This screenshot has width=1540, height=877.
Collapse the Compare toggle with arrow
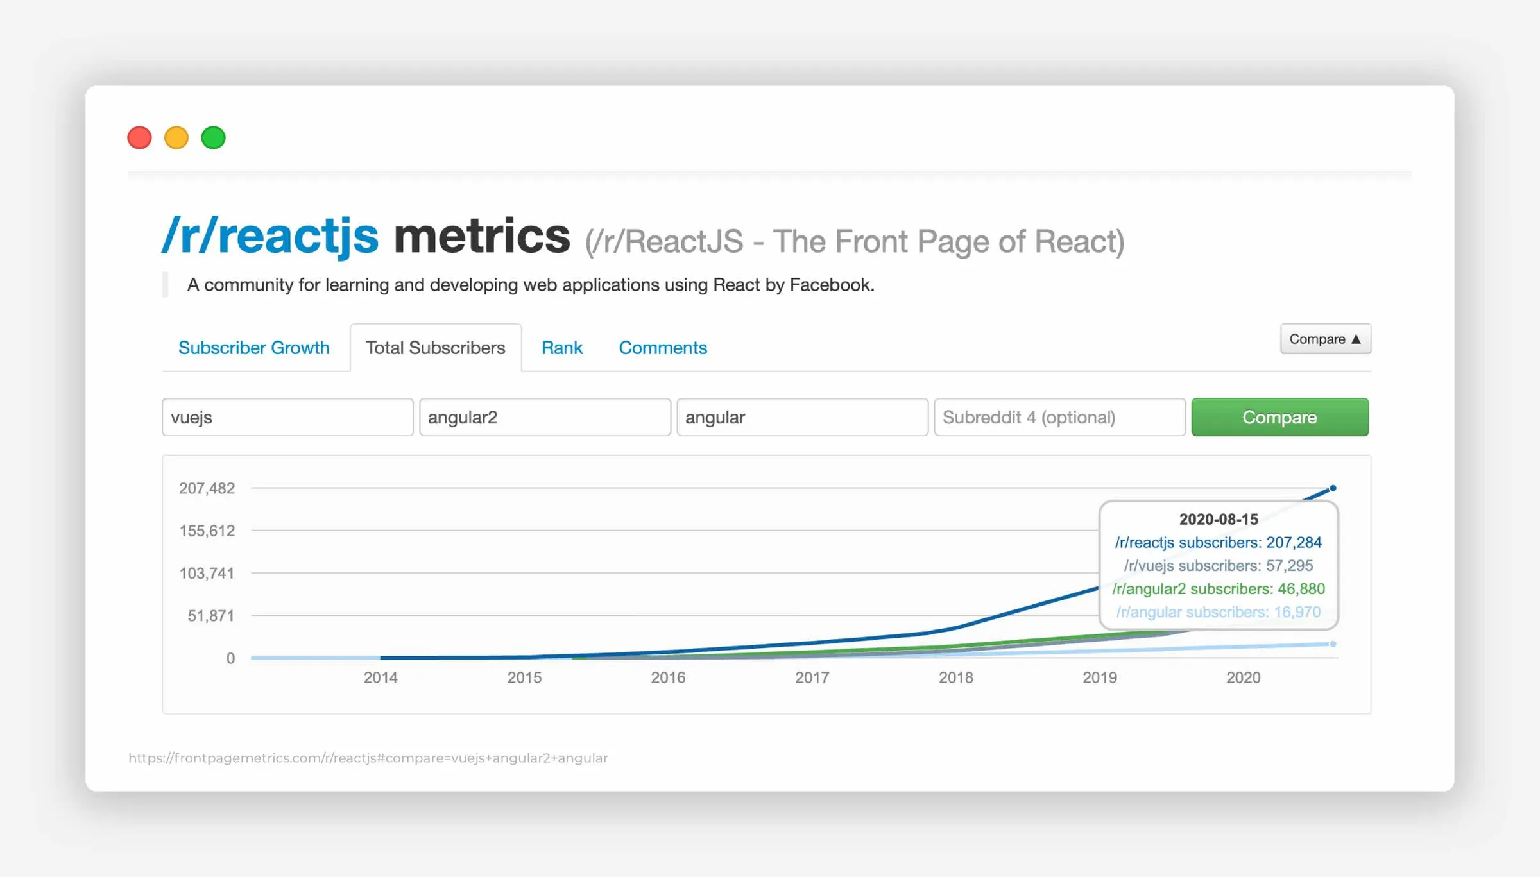click(x=1326, y=339)
